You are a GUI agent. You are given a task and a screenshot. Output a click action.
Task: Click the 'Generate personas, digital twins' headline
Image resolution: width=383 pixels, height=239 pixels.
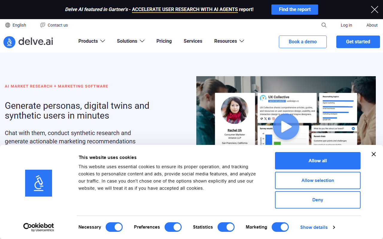[77, 111]
